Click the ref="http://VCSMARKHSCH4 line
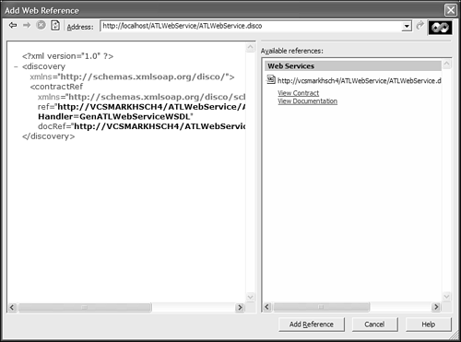The height and width of the screenshot is (342, 461). pyautogui.click(x=141, y=107)
